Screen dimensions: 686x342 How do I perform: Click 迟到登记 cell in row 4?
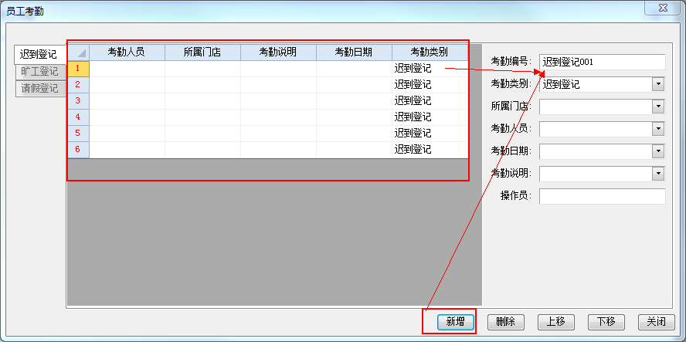point(430,117)
